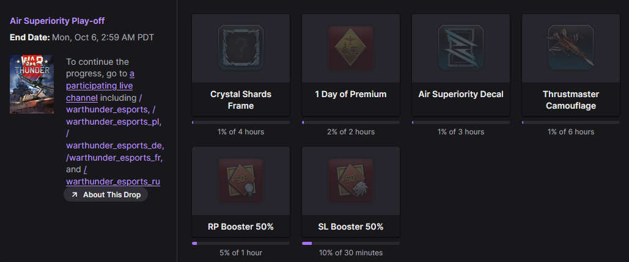Click the 1 Day of Premium icon
Viewport: 629px width, 262px height.
tap(351, 47)
